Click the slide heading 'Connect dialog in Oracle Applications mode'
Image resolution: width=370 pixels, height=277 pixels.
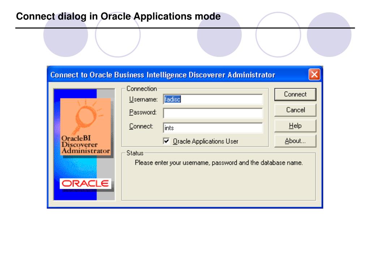tap(118, 17)
